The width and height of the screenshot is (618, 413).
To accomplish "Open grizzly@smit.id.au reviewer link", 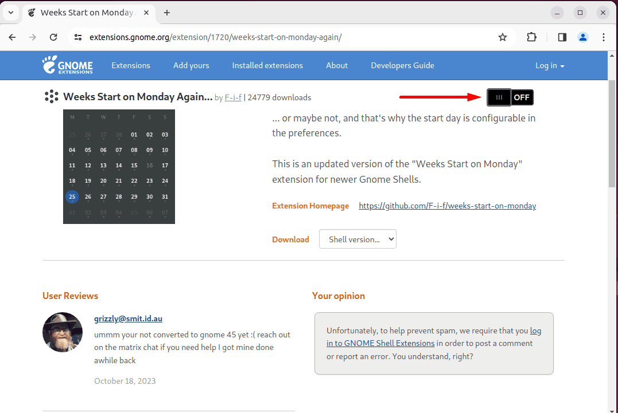I will (128, 318).
